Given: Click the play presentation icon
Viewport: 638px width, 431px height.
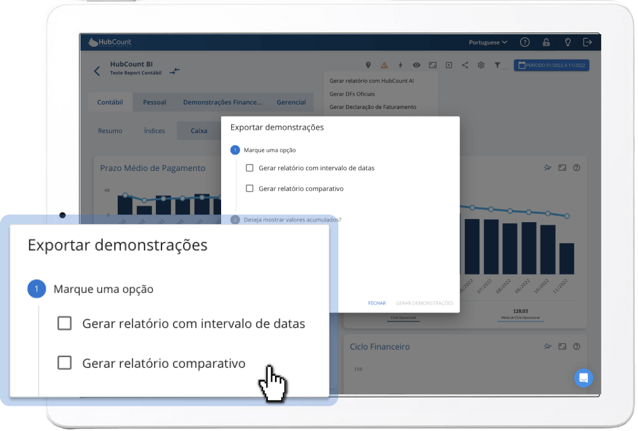Looking at the screenshot, I should pos(449,65).
